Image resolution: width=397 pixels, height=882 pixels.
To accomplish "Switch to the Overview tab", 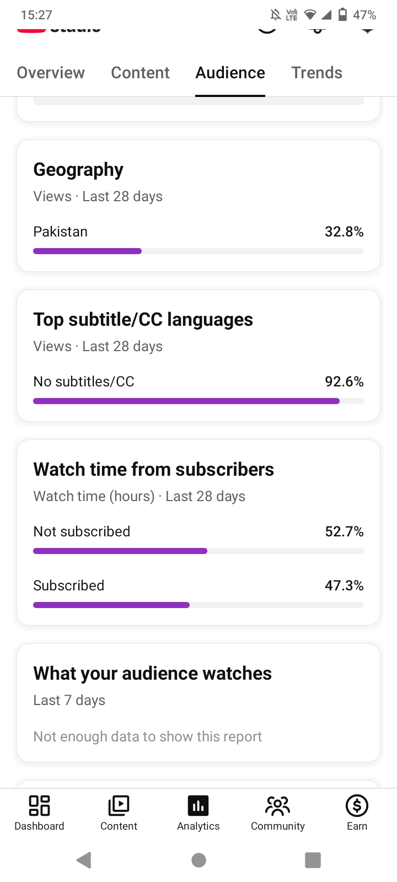I will [51, 73].
